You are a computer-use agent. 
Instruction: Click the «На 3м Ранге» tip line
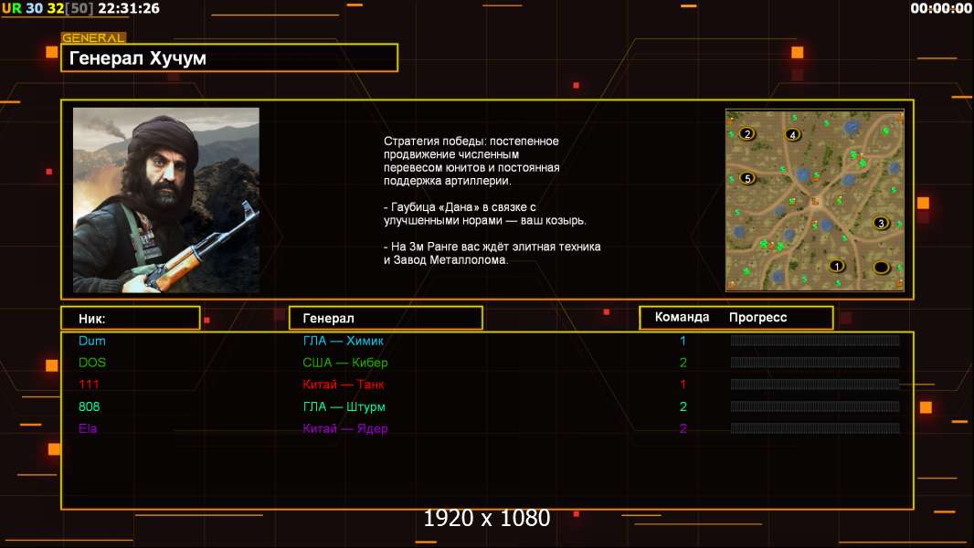[492, 253]
